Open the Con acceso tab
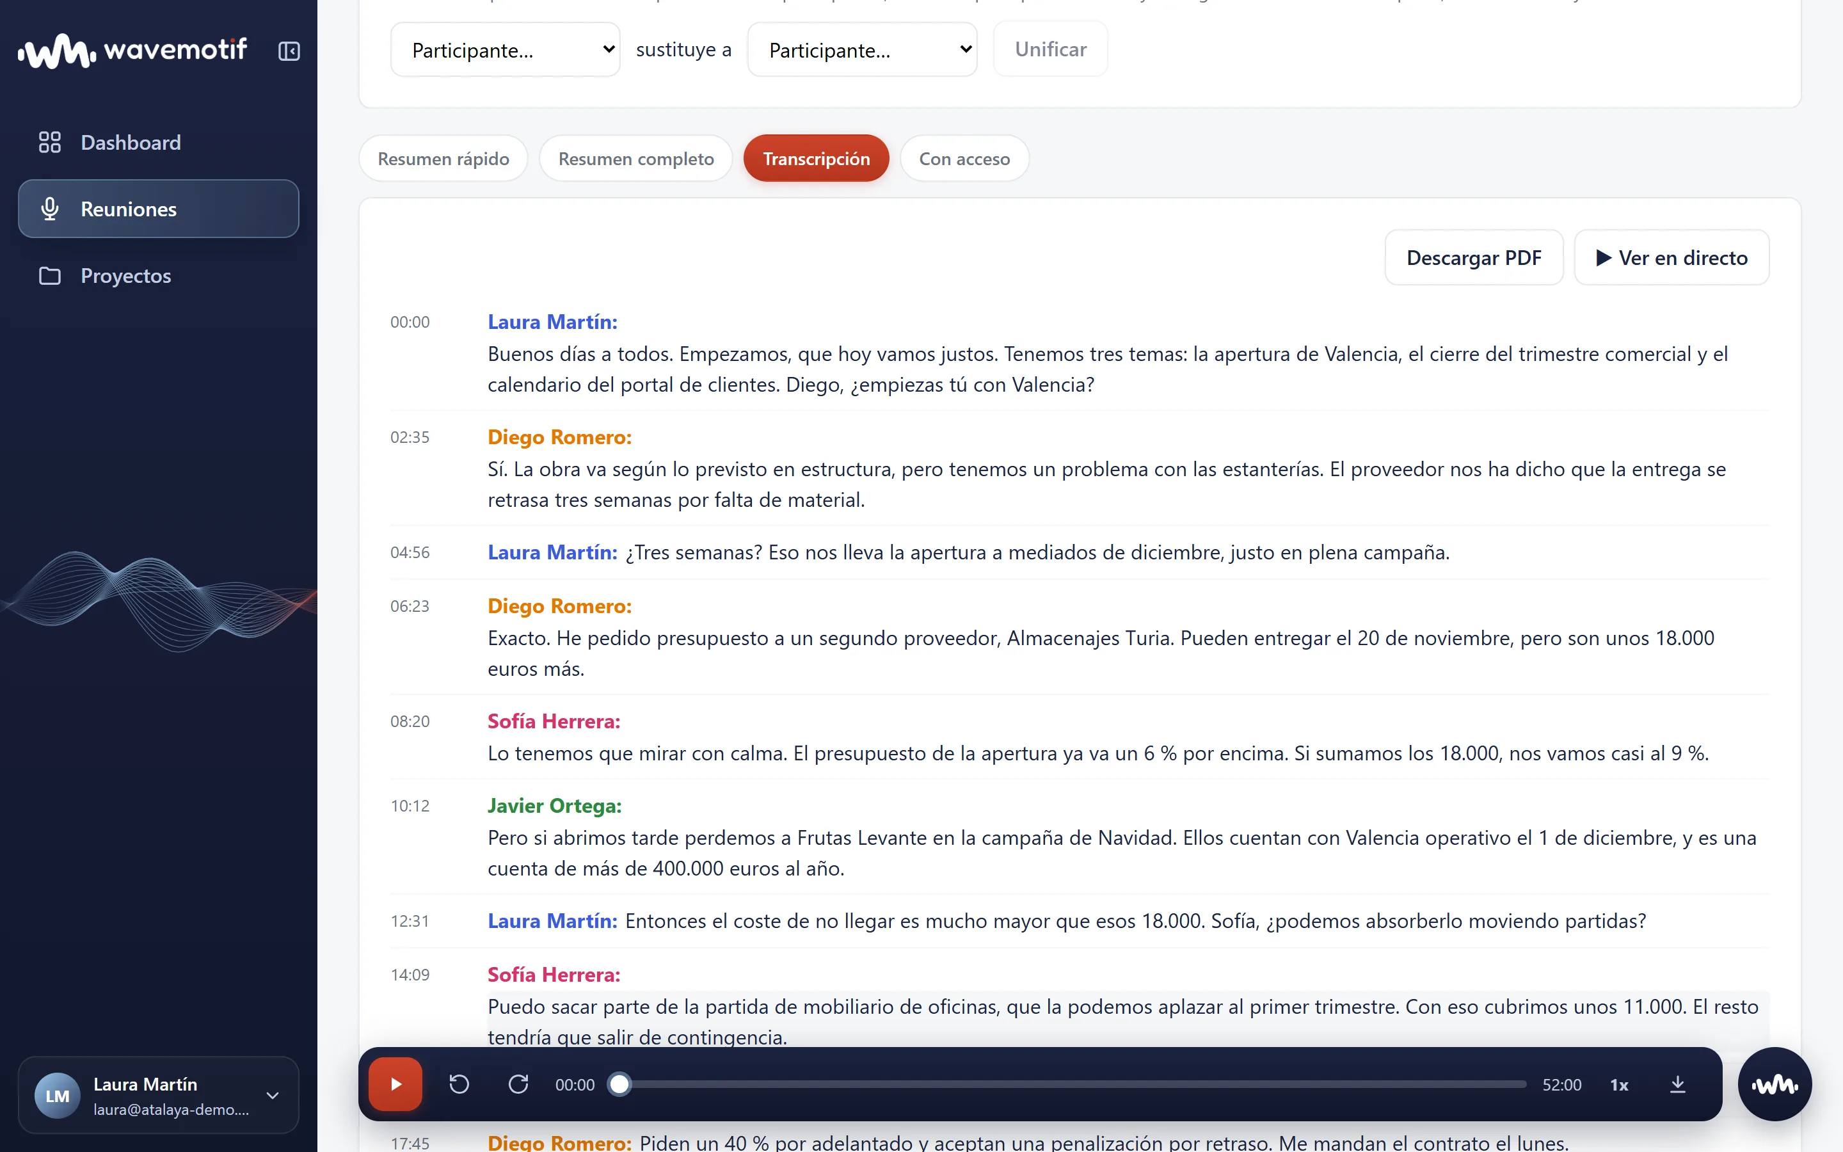The image size is (1843, 1152). pos(964,159)
